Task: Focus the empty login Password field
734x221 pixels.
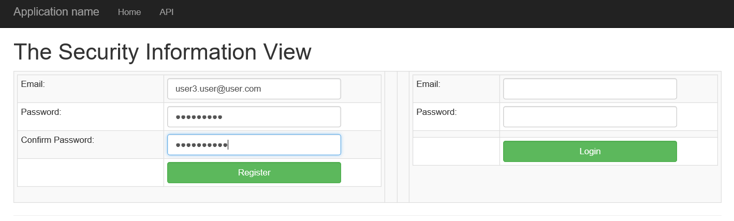Action: [x=590, y=116]
